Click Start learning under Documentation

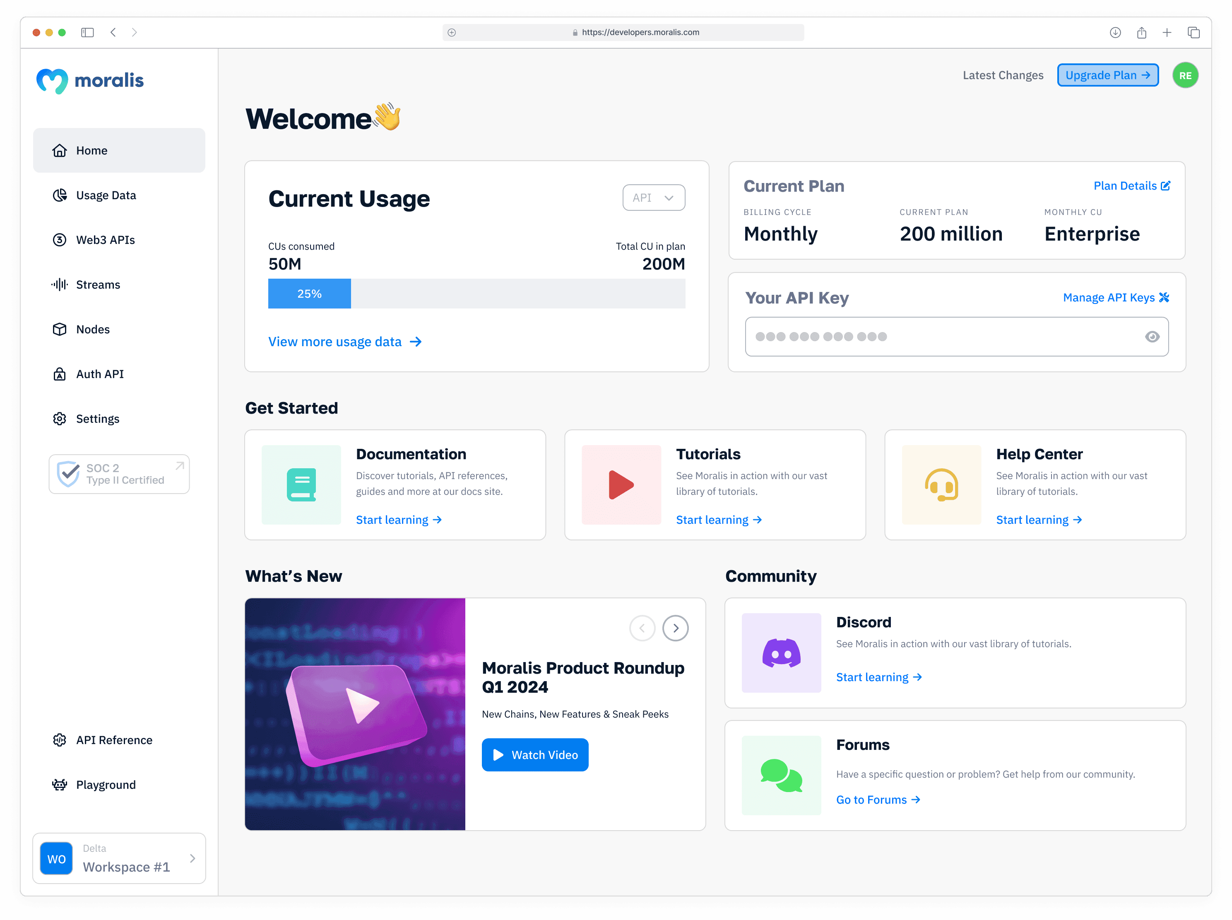click(x=399, y=520)
